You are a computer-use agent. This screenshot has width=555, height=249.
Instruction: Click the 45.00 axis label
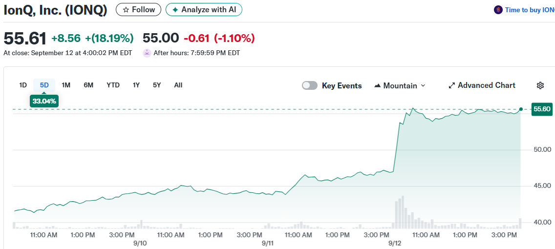542,186
